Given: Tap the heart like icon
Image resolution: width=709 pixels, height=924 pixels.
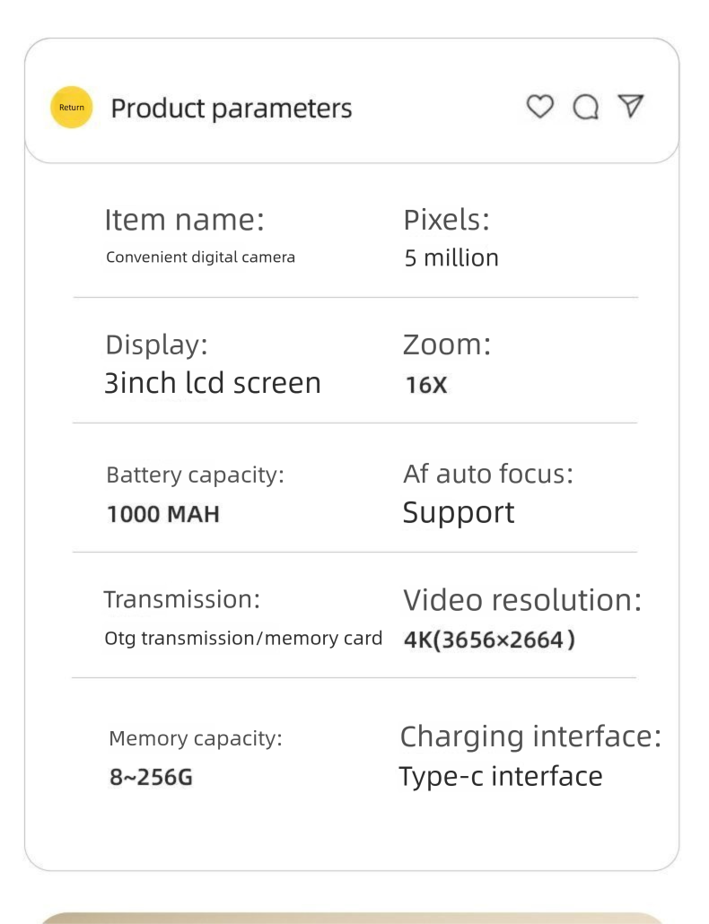Looking at the screenshot, I should click(x=539, y=107).
